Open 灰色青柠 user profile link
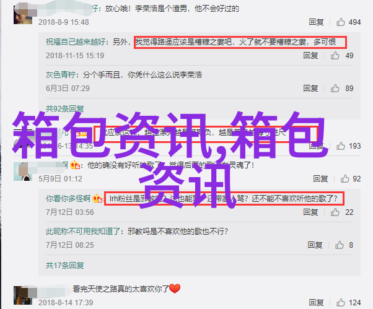Screen dimensions: 373x309 tap(61, 75)
